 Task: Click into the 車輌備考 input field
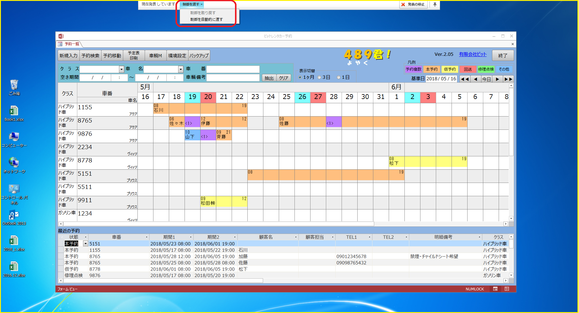(x=233, y=78)
